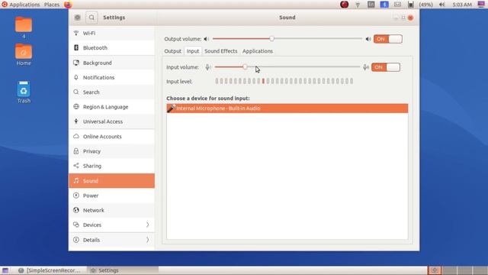
Task: Open the Applications menu in top panel
Action: coord(21,5)
